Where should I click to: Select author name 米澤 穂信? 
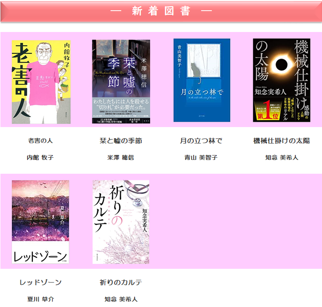121,158
